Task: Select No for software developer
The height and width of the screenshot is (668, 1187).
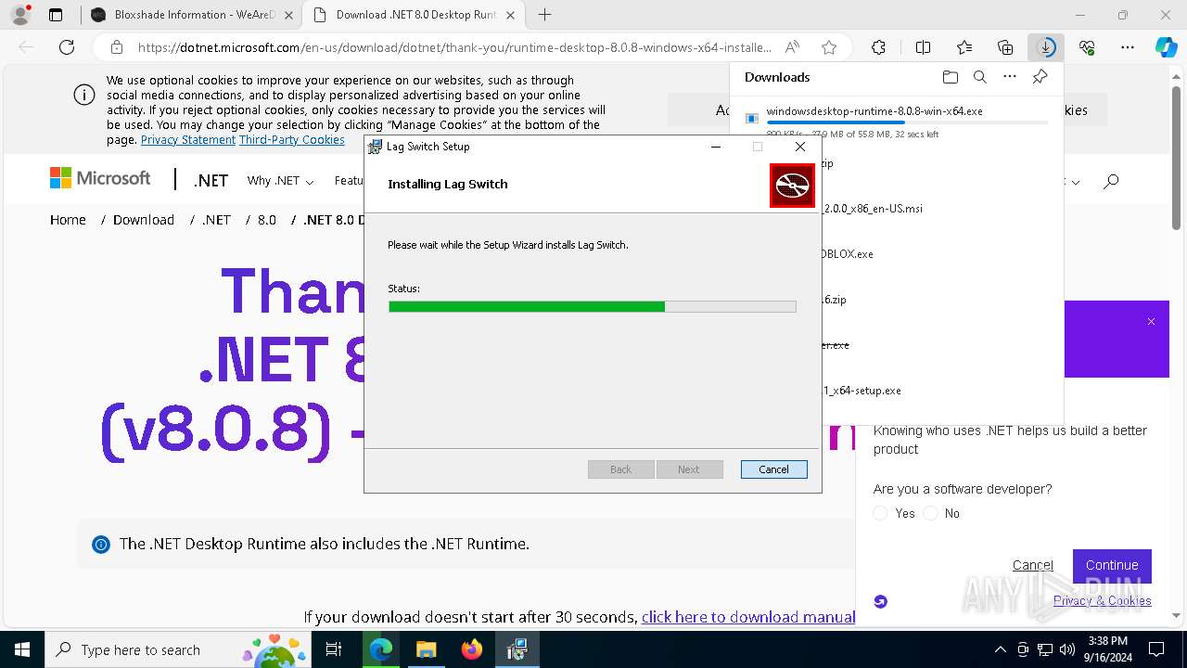Action: 931,513
